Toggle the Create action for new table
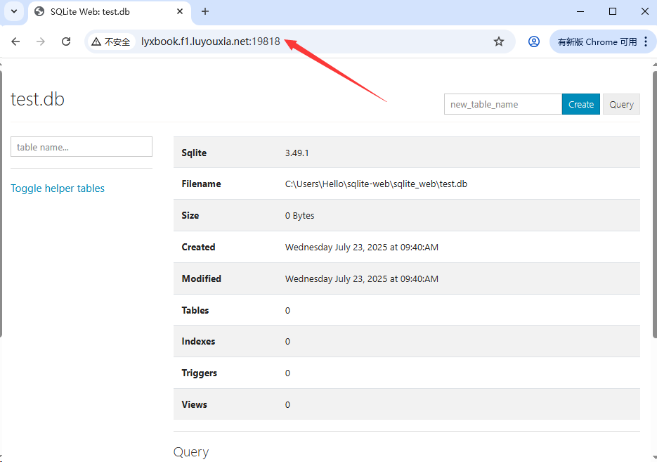Image resolution: width=657 pixels, height=462 pixels. pos(581,103)
